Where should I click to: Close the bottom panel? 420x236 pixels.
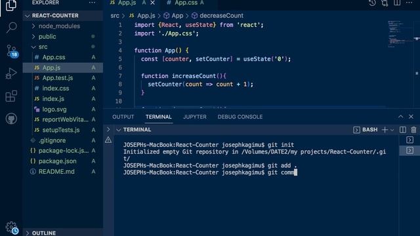411,117
